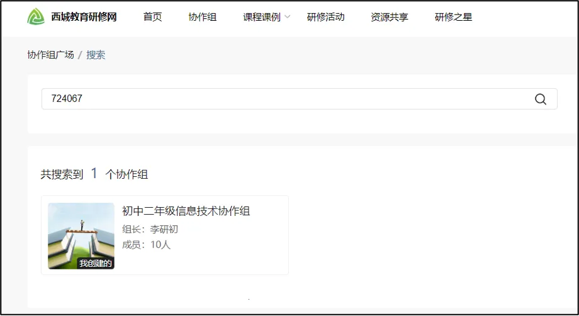This screenshot has height=316, width=579.
Task: Click the 成员：10人 member count
Action: 146,245
